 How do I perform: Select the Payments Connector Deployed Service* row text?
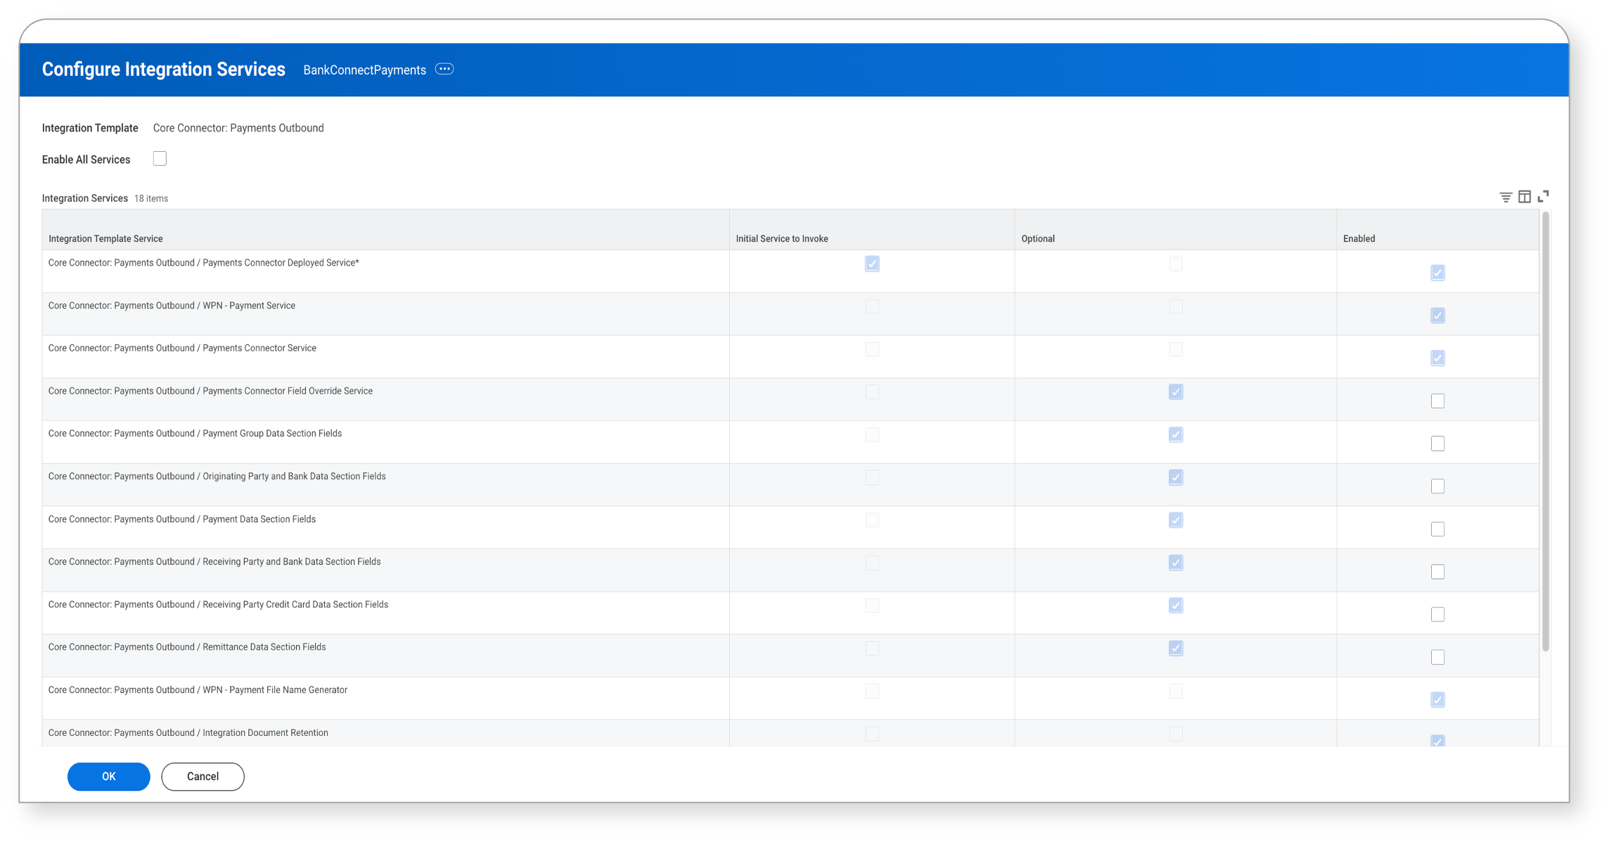[204, 263]
